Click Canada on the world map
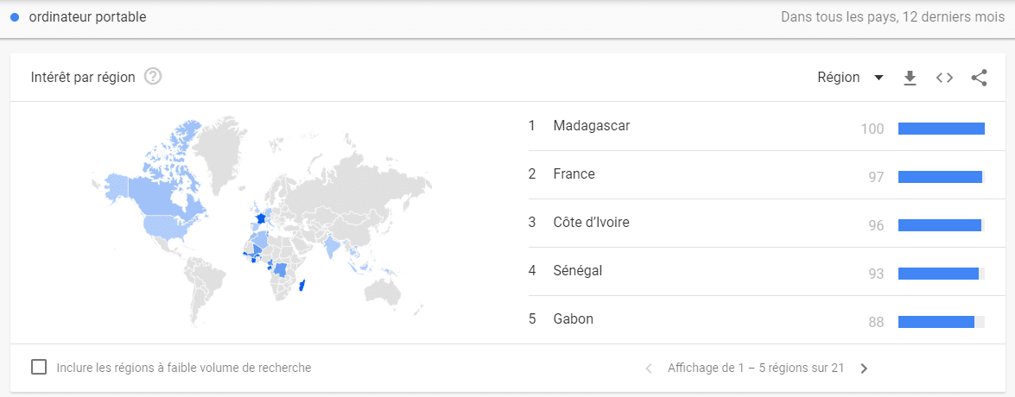Image resolution: width=1015 pixels, height=397 pixels. click(165, 191)
